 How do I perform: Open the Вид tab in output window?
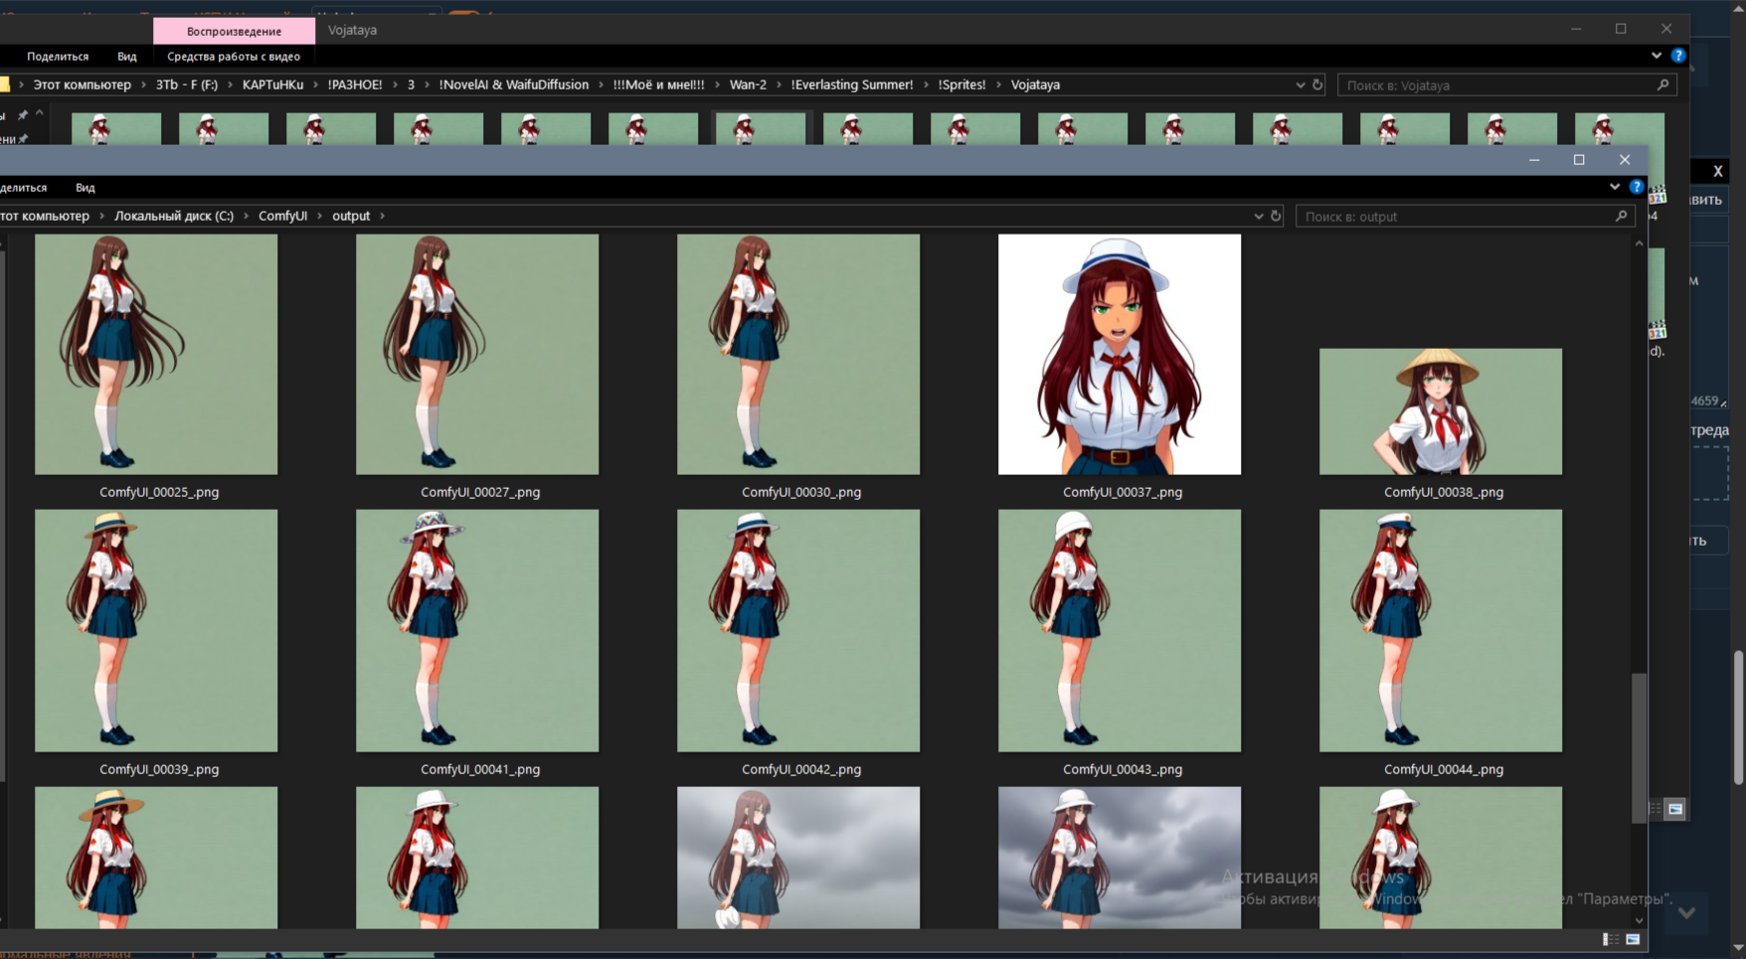(x=86, y=187)
